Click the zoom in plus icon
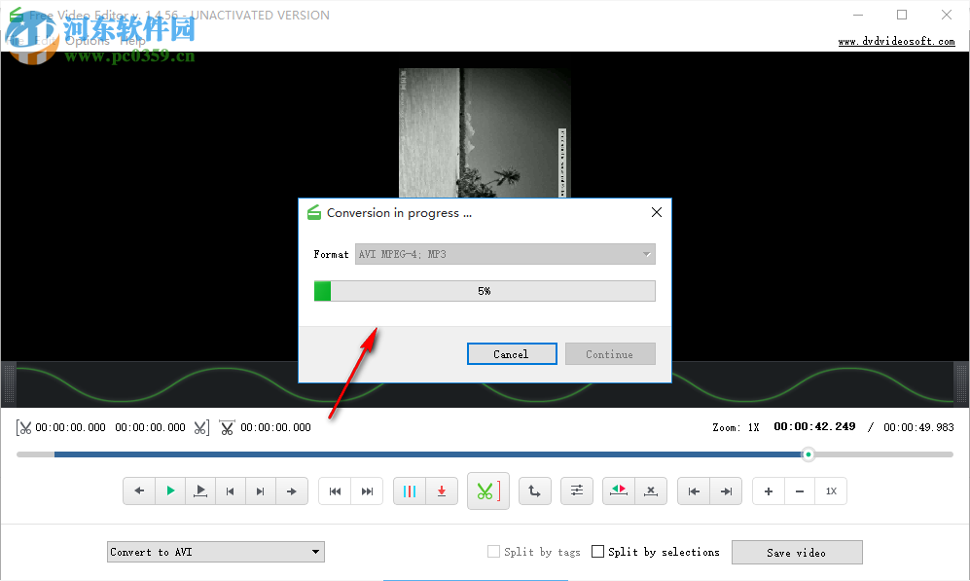The height and width of the screenshot is (581, 970). (x=768, y=490)
